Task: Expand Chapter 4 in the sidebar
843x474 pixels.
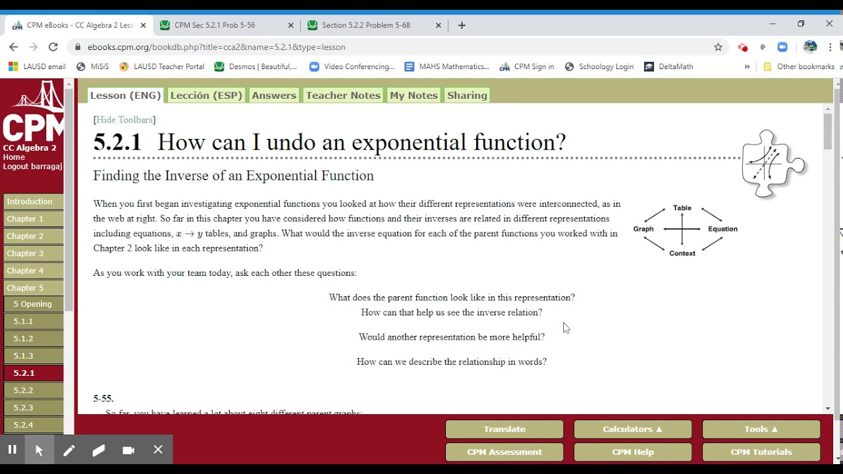Action: [33, 271]
